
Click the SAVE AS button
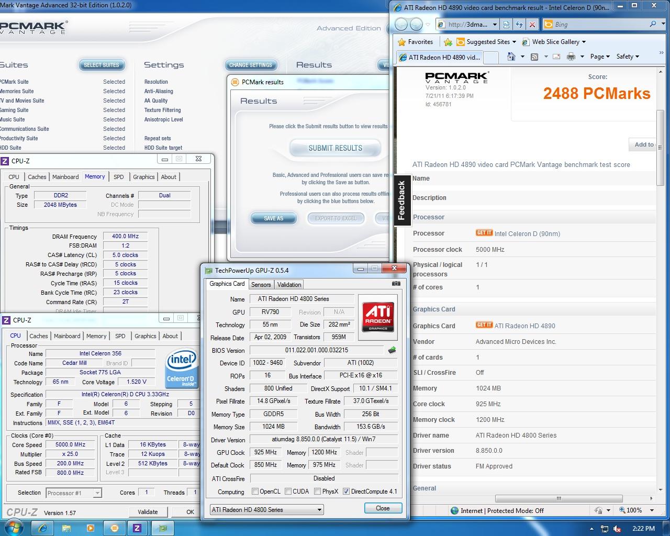tap(273, 218)
